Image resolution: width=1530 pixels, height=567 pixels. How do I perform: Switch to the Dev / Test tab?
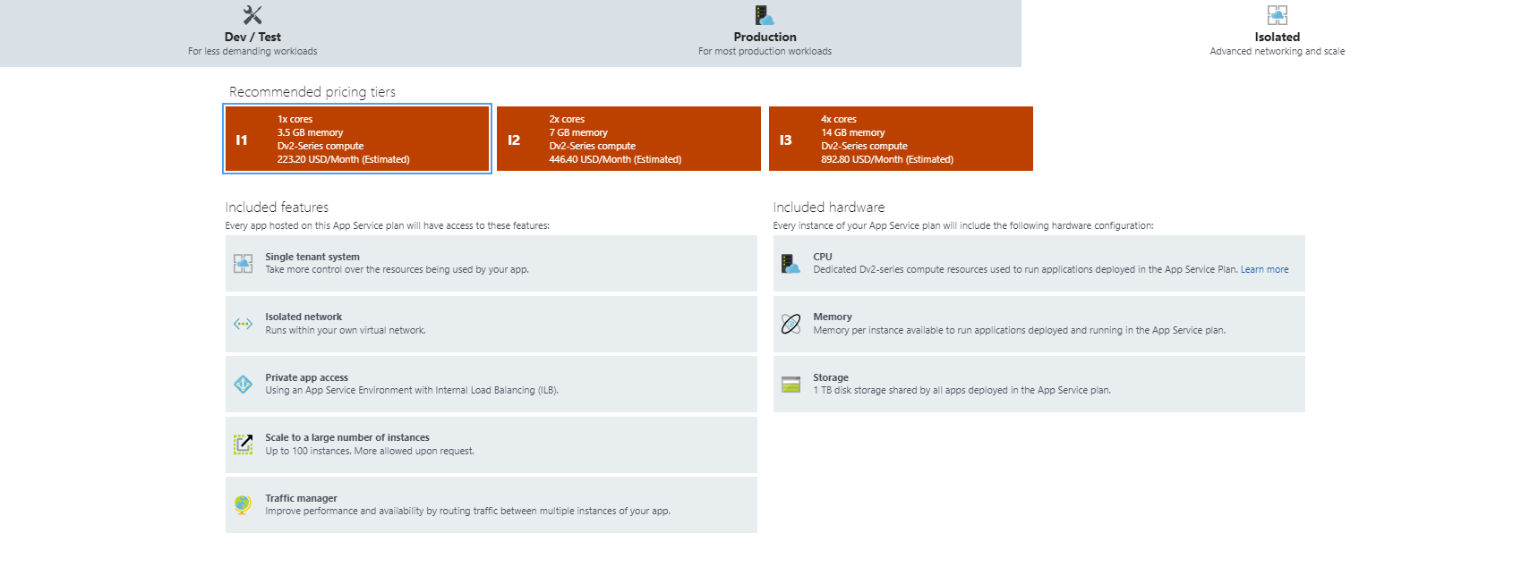[x=252, y=38]
